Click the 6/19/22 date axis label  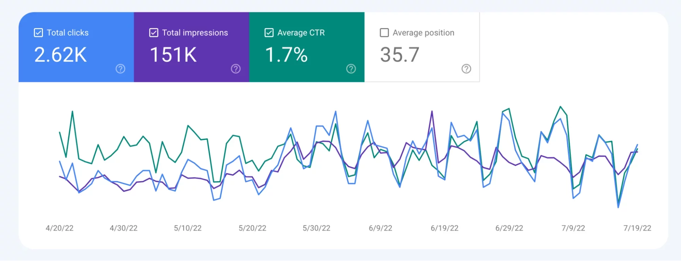click(445, 228)
